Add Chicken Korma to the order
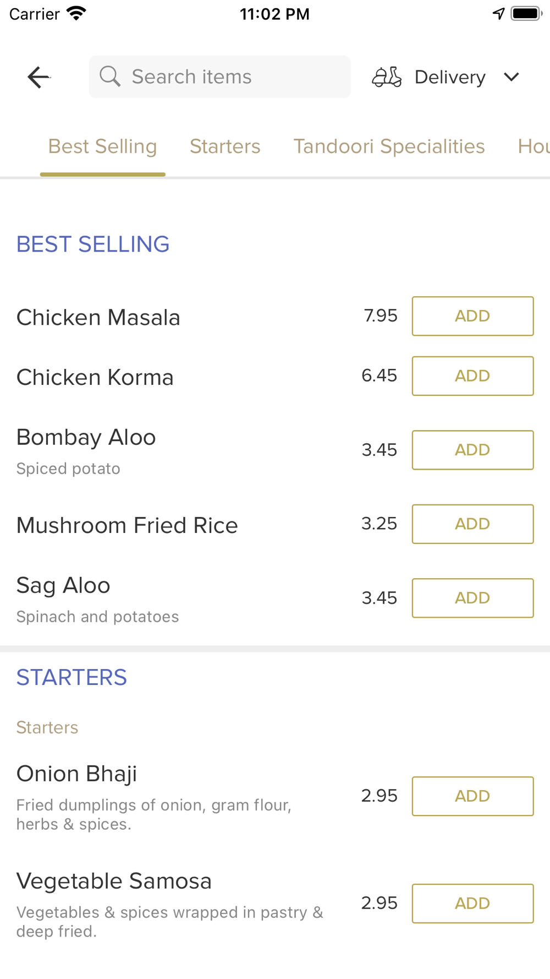The height and width of the screenshot is (979, 550). [473, 376]
